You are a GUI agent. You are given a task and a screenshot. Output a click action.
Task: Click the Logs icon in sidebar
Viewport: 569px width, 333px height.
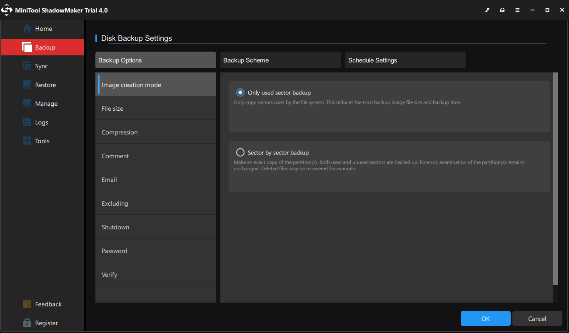click(x=27, y=122)
